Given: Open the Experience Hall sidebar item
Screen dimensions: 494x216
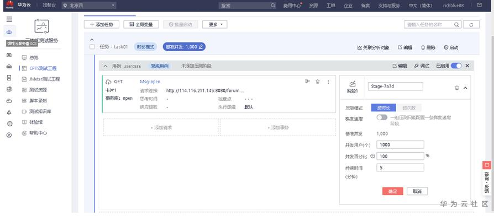Looking at the screenshot, I should [36, 122].
